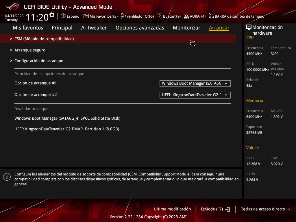Open AURA(F4) label
This screenshot has height=222, width=296.
click(198, 16)
